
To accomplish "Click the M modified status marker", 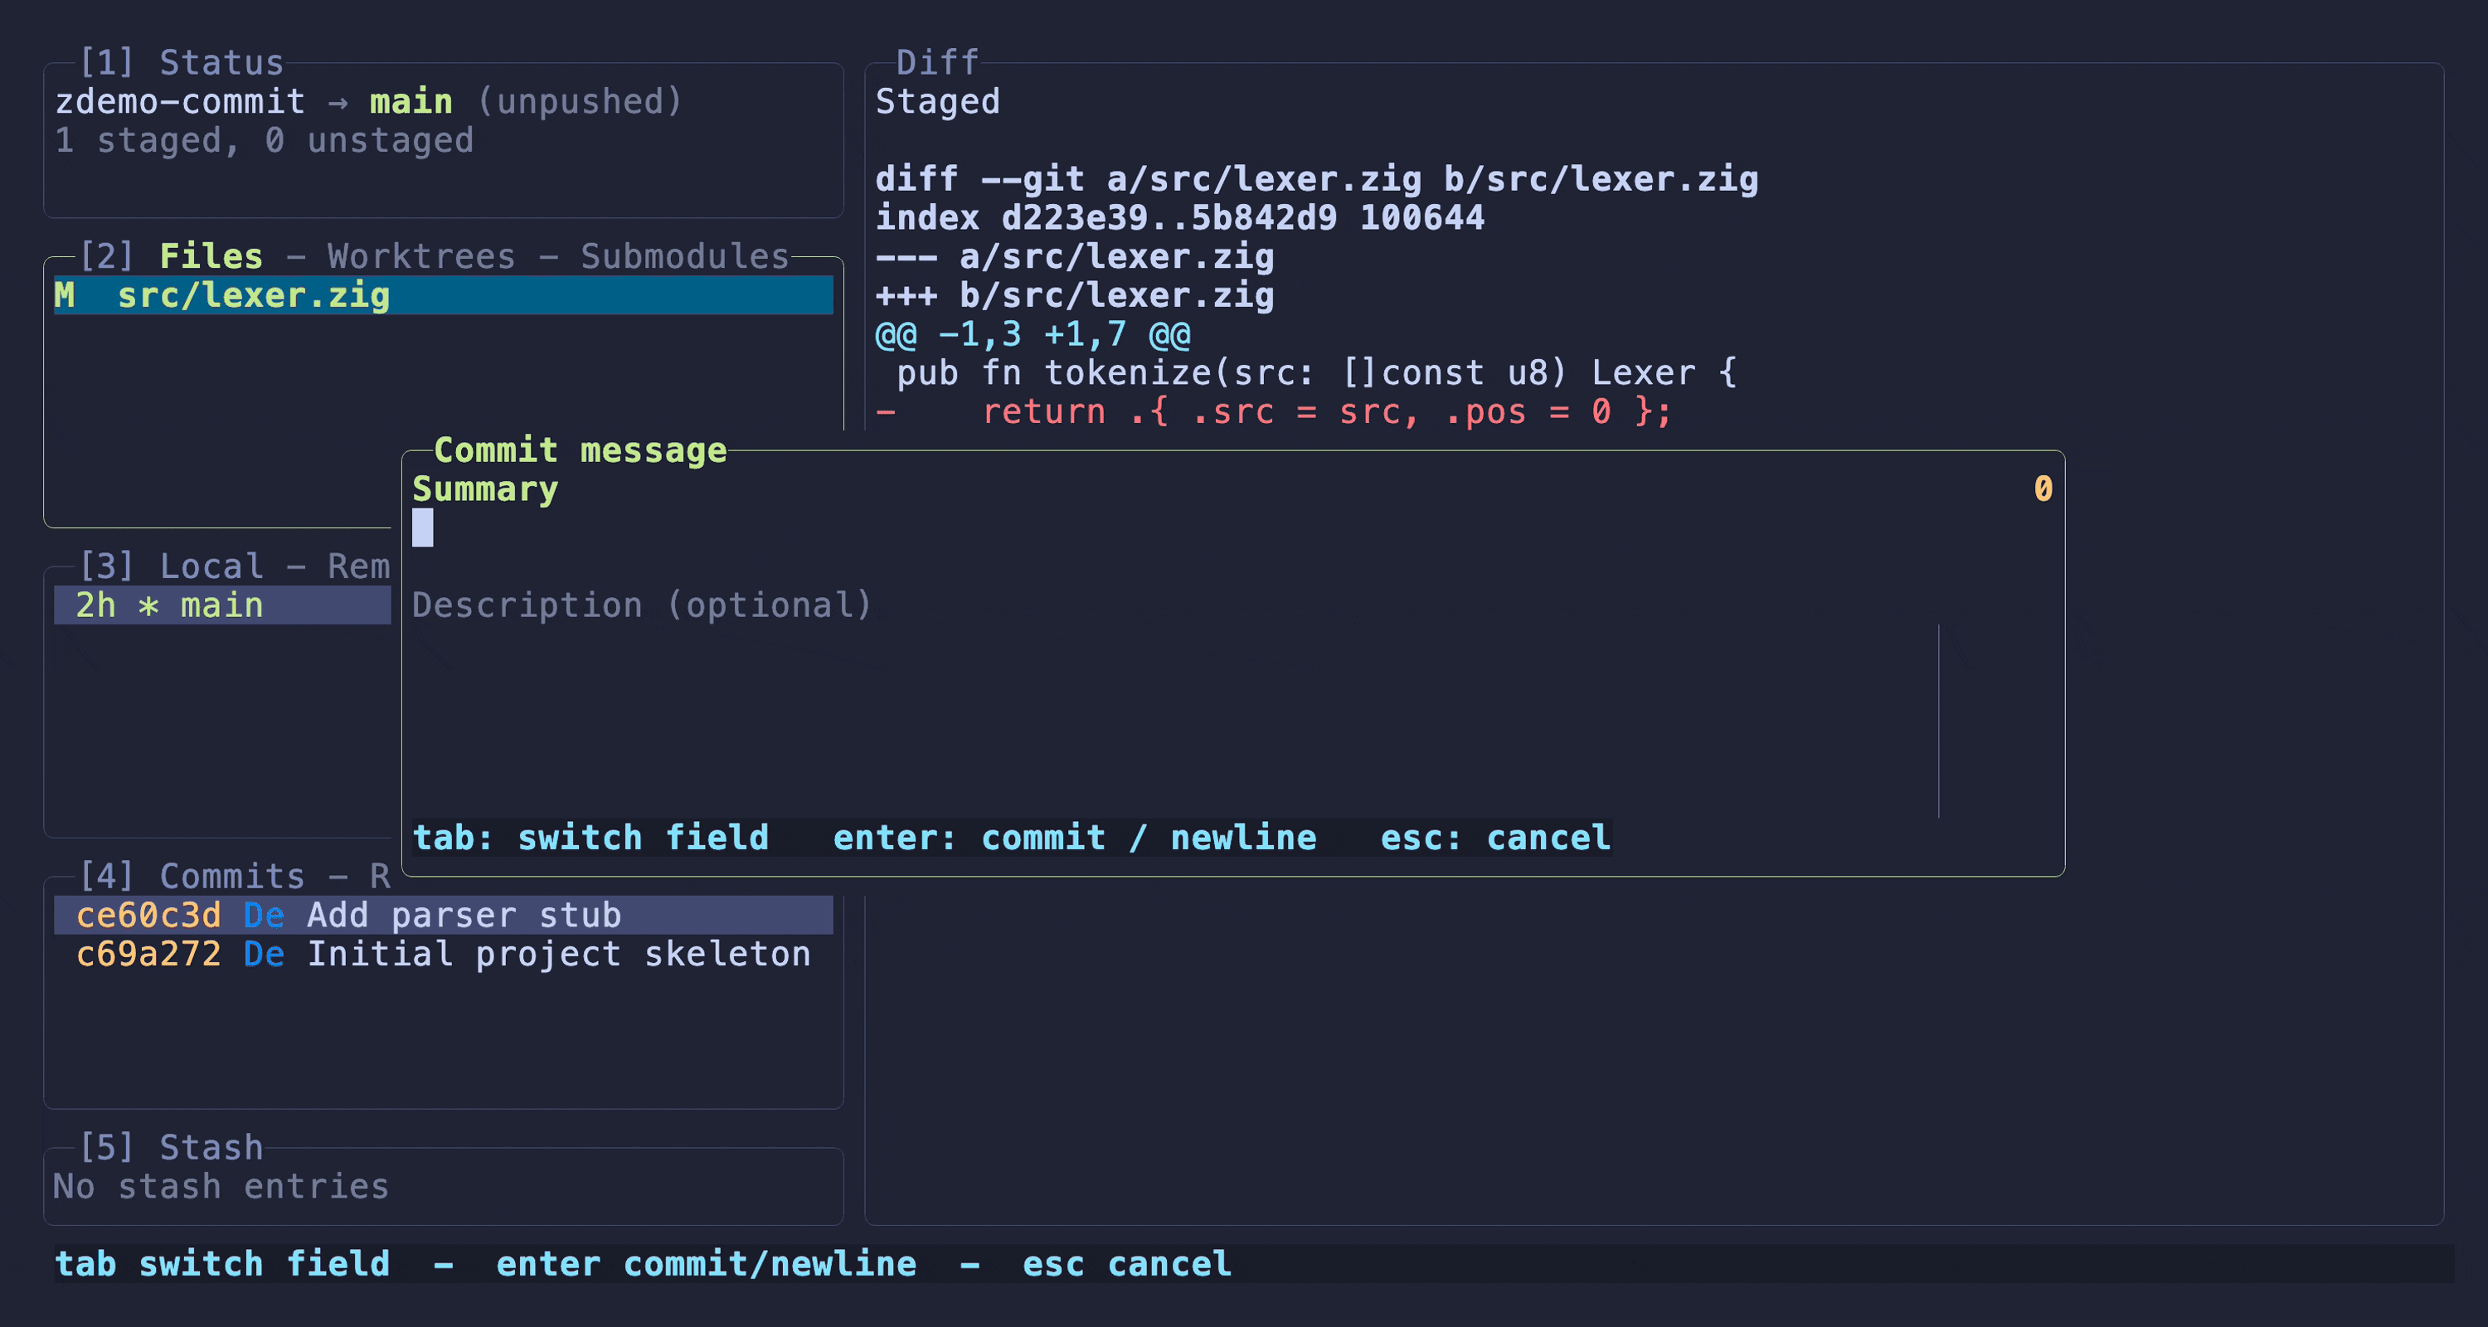I will 65,295.
